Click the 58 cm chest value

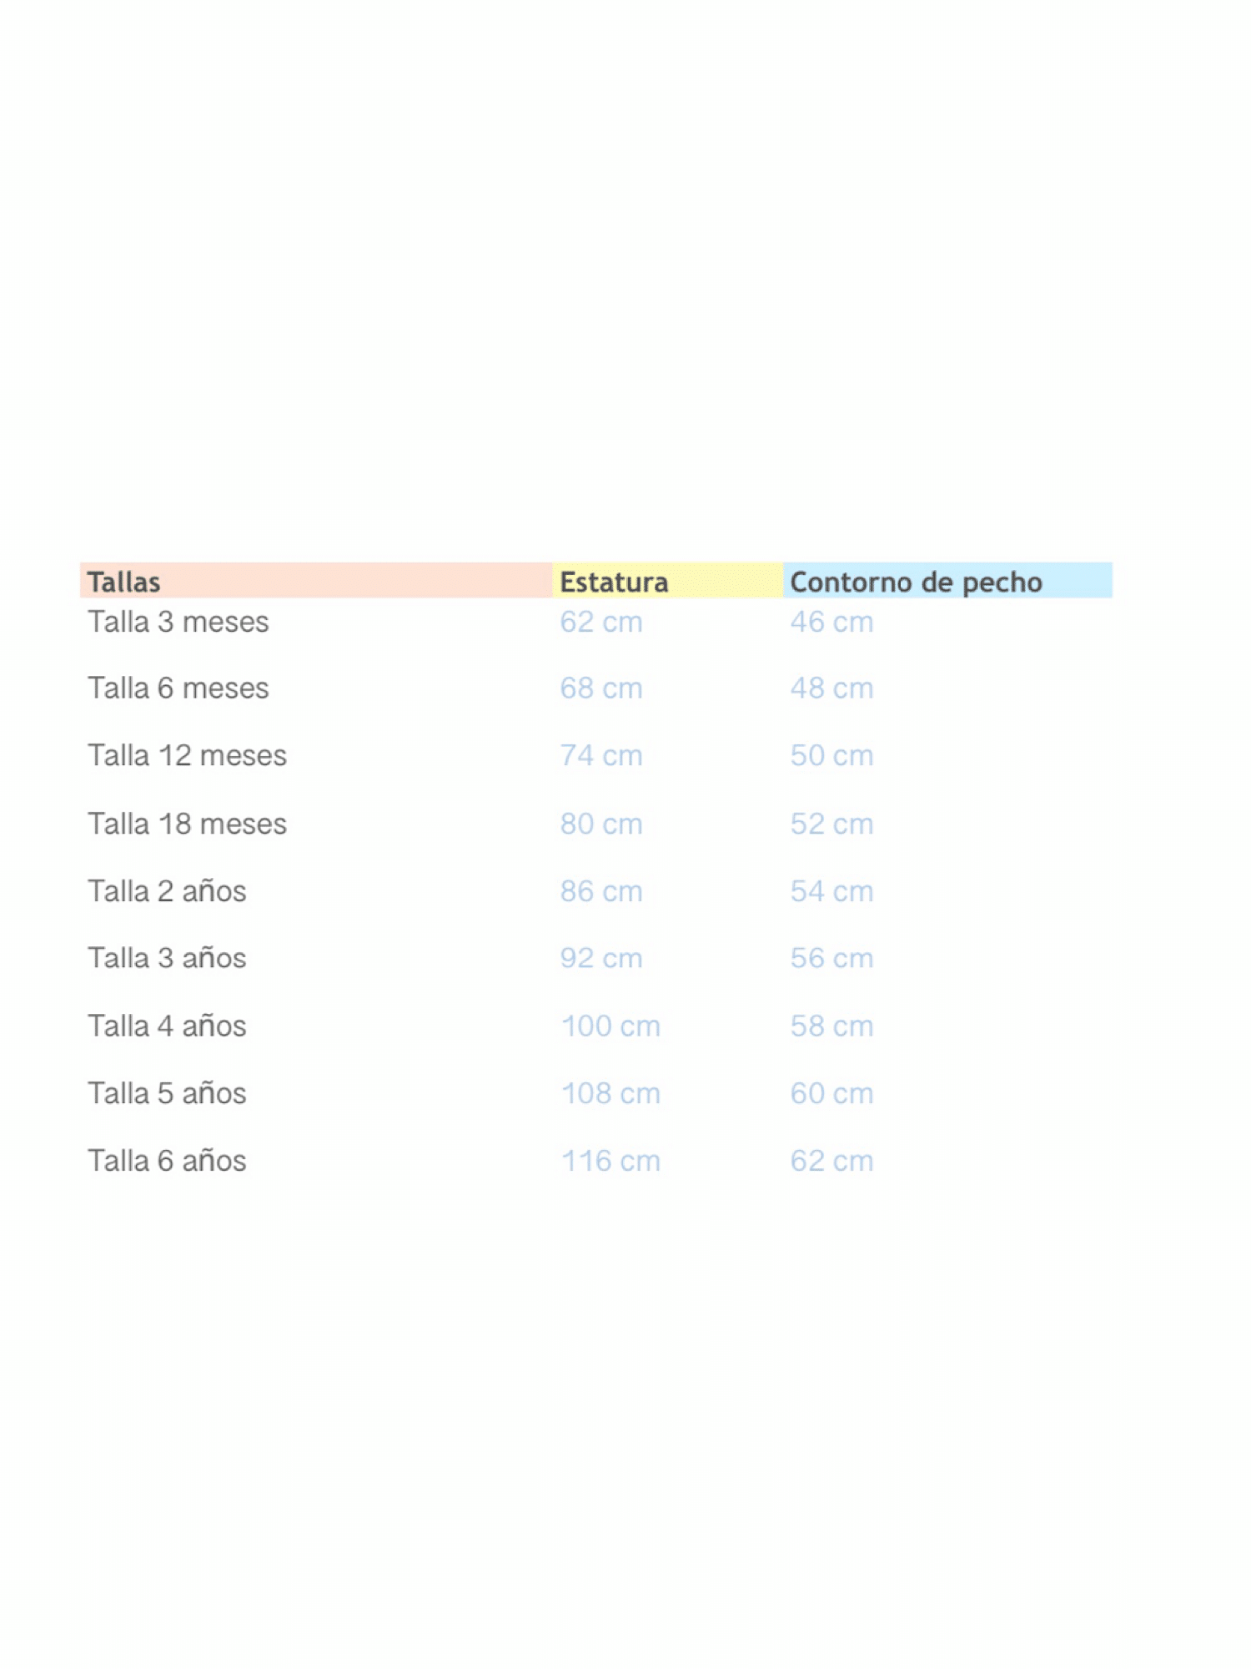[831, 1026]
